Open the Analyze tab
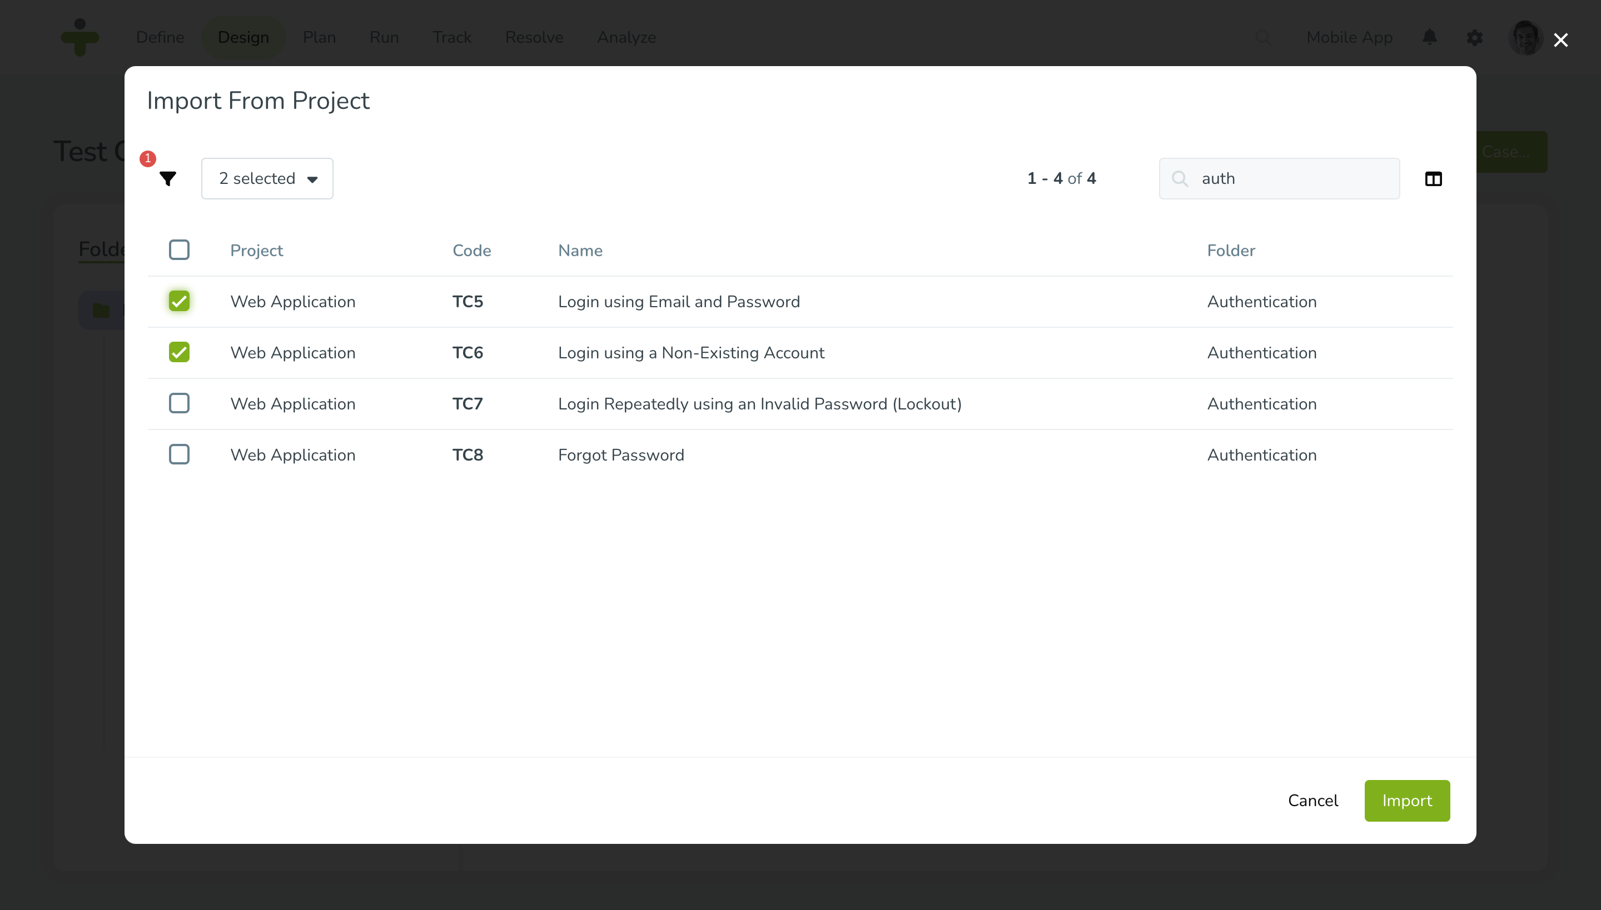Viewport: 1601px width, 910px height. (x=627, y=38)
